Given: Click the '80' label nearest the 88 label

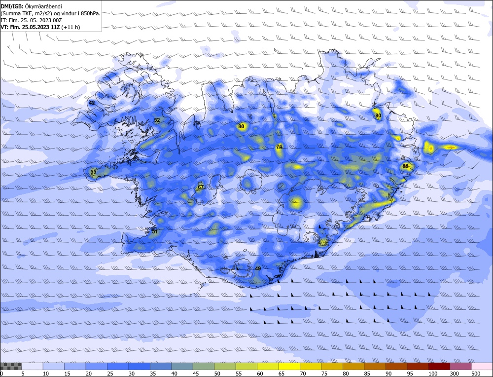Looking at the screenshot, I should click(378, 115).
